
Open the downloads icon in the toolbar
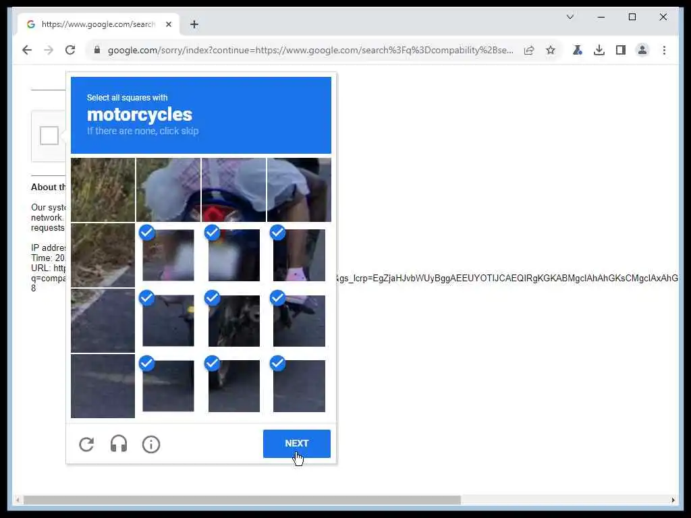coord(599,50)
